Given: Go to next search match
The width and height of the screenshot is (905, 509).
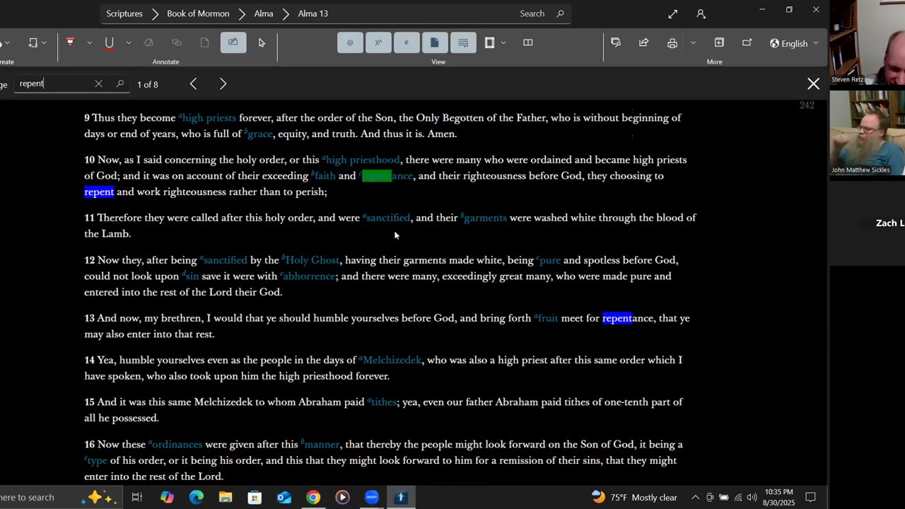Looking at the screenshot, I should [223, 83].
